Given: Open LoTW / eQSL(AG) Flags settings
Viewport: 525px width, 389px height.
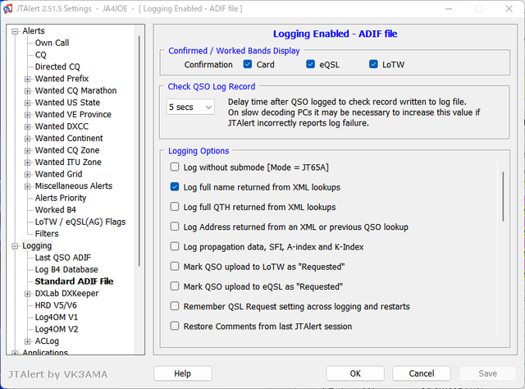Looking at the screenshot, I should [80, 222].
